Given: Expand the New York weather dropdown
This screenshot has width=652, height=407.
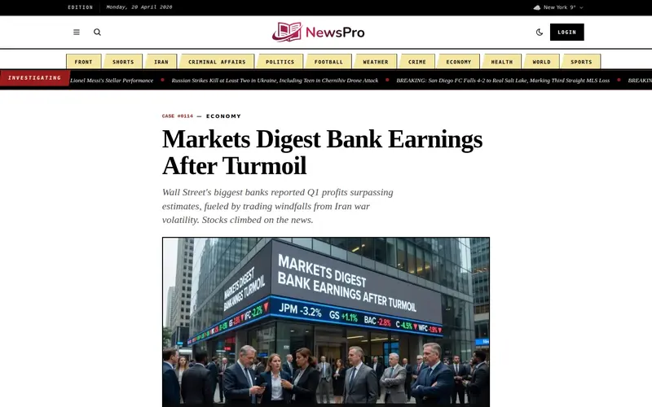Looking at the screenshot, I should pyautogui.click(x=558, y=7).
